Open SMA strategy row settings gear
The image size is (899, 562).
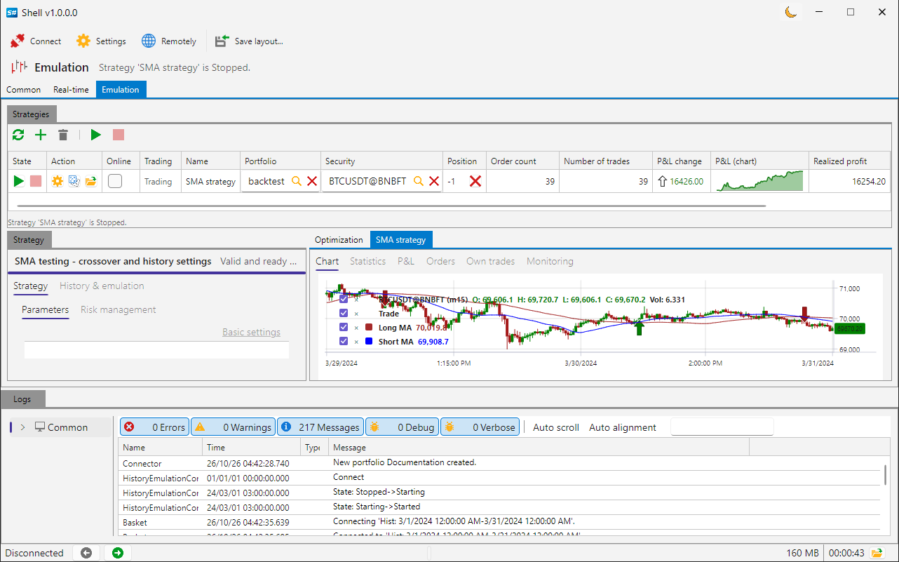click(x=58, y=181)
